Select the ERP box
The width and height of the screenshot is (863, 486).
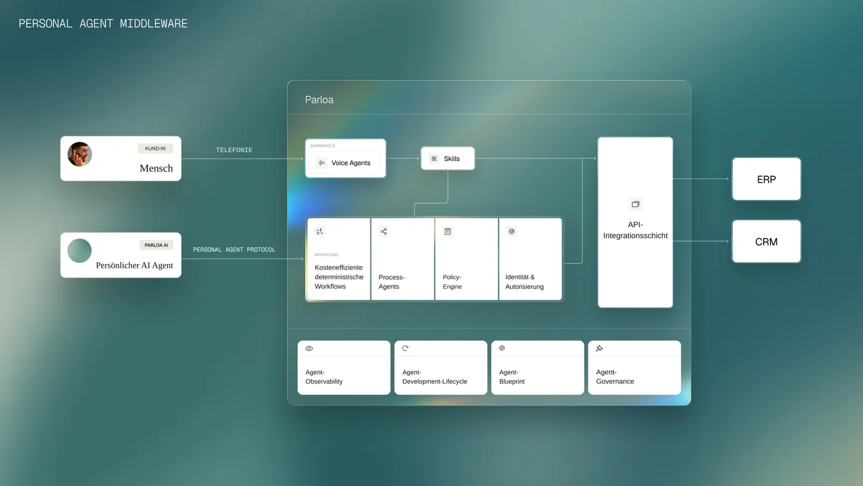tap(766, 179)
